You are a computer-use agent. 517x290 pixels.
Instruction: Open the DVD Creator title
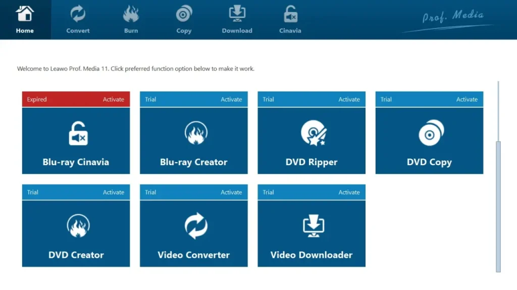(x=76, y=255)
